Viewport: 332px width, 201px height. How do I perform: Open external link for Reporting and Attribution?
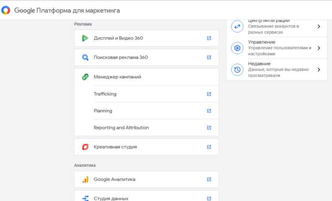pyautogui.click(x=209, y=128)
